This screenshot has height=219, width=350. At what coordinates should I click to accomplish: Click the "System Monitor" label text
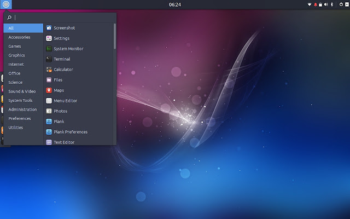click(68, 49)
